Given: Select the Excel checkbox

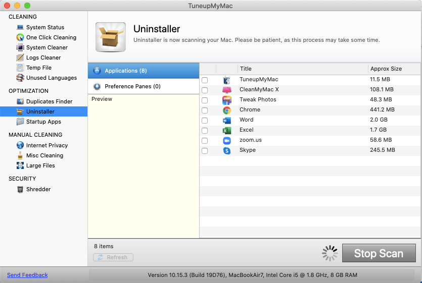Looking at the screenshot, I should (205, 131).
